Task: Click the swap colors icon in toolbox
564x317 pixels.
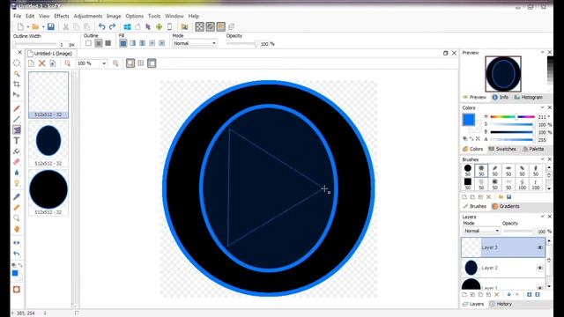Action: tap(20, 265)
